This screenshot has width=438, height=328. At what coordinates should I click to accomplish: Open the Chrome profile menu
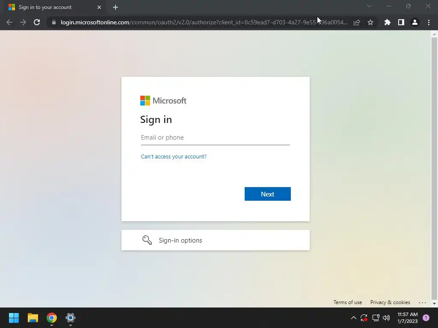point(415,22)
